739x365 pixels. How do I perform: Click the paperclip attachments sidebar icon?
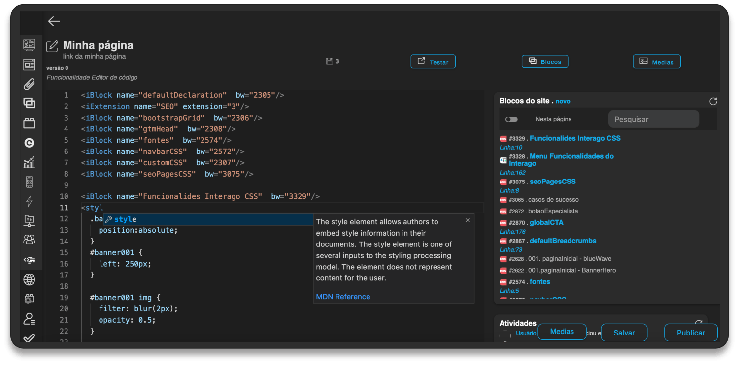(29, 84)
